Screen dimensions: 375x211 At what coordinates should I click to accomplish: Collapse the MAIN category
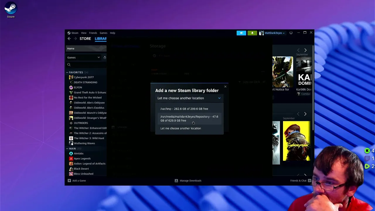tap(67, 149)
